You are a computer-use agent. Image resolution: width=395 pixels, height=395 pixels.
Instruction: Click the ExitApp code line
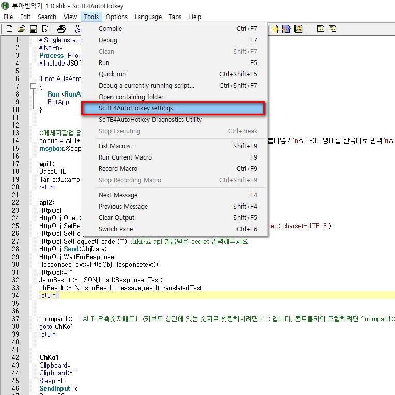[58, 102]
